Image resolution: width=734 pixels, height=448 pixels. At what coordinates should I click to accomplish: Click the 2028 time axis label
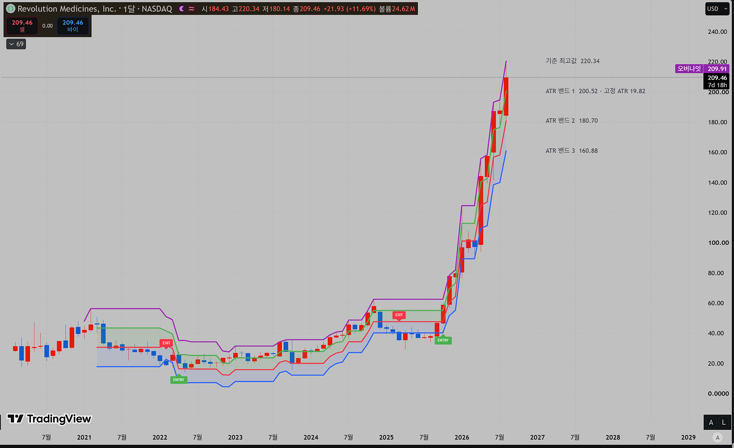pyautogui.click(x=613, y=437)
